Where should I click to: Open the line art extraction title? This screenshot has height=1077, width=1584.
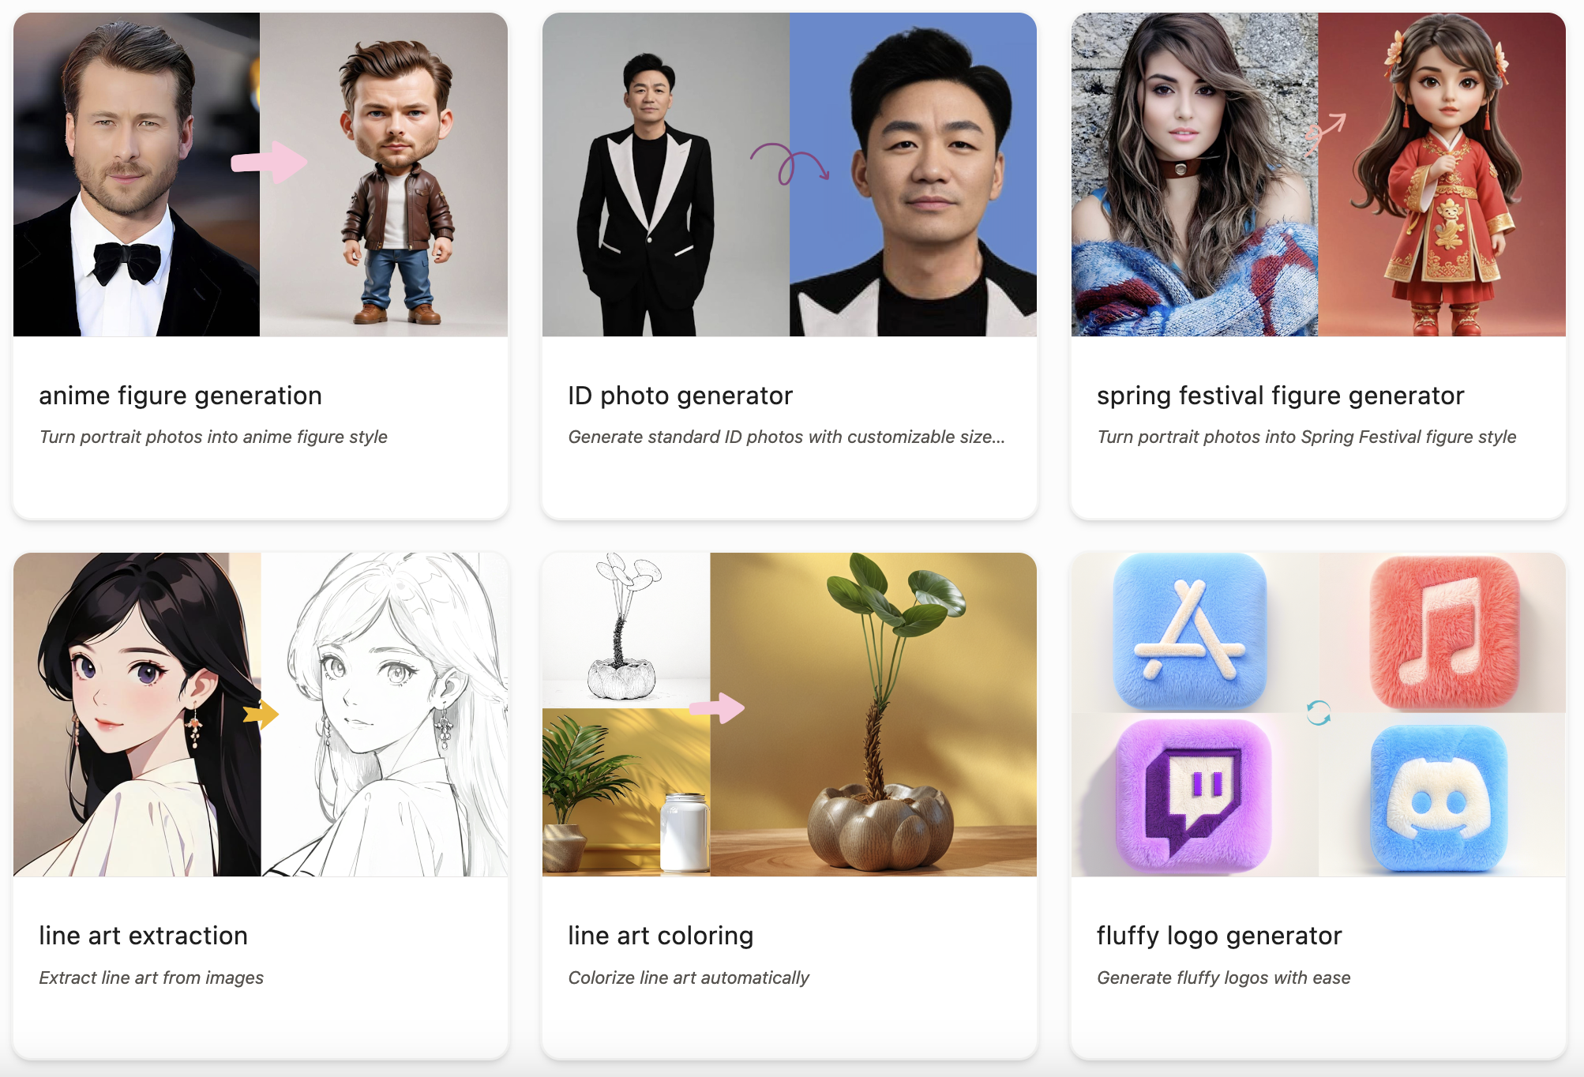click(143, 936)
